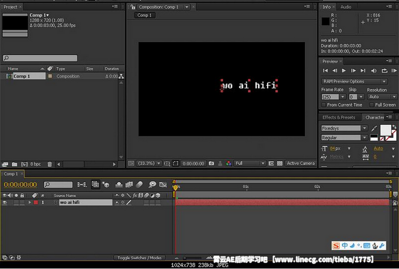Click Toggle Switches / Modes button
Viewport: 399px width, 269px height.
point(139,258)
